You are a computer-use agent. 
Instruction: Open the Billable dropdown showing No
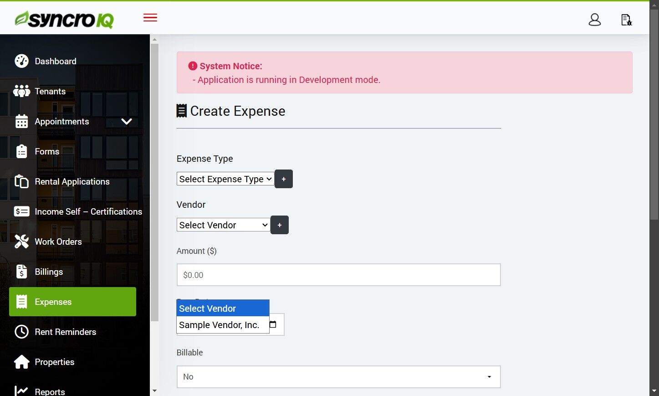point(338,377)
